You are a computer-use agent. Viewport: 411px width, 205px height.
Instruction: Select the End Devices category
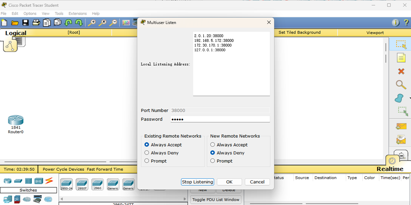[x=7, y=199]
